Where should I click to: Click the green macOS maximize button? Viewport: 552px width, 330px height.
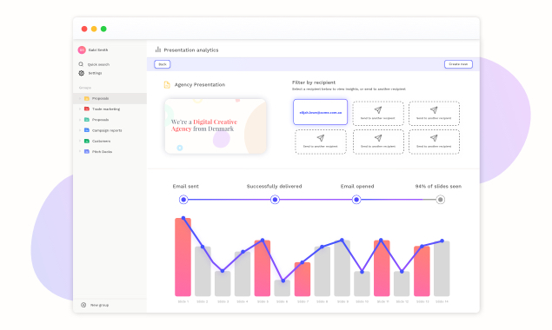(103, 29)
